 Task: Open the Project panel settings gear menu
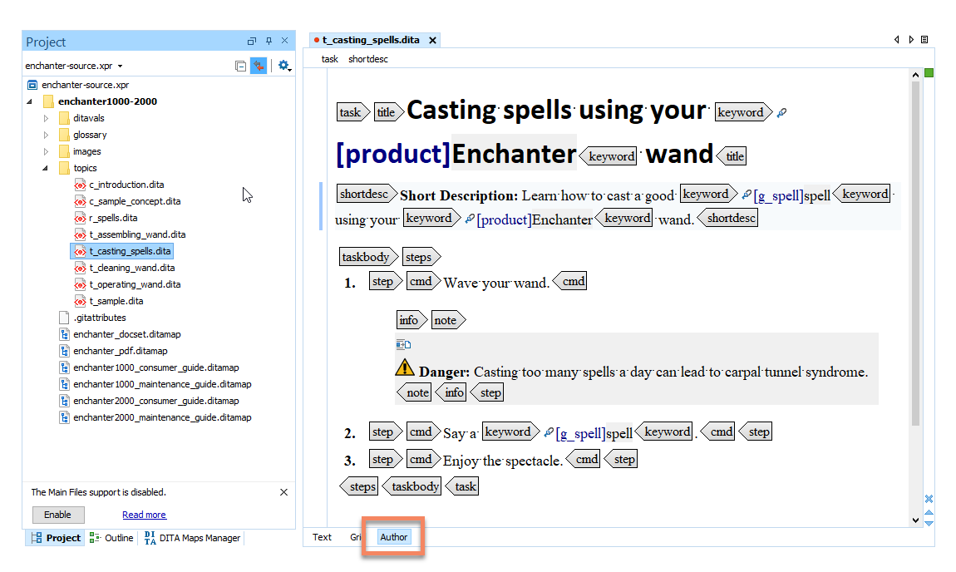point(283,66)
